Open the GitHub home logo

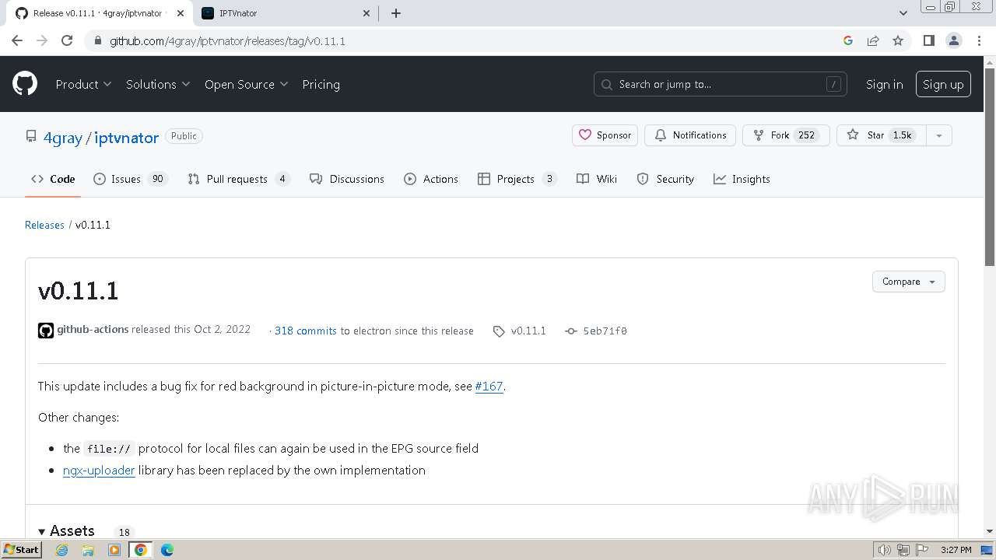click(x=25, y=84)
